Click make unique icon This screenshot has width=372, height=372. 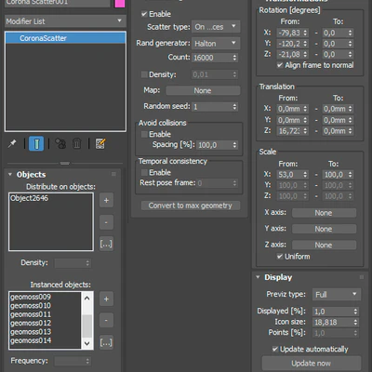pyautogui.click(x=60, y=143)
